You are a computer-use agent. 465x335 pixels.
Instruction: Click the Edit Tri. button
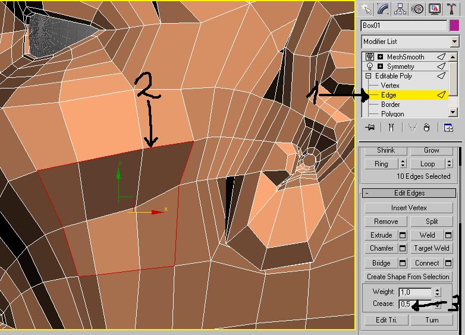[386, 320]
